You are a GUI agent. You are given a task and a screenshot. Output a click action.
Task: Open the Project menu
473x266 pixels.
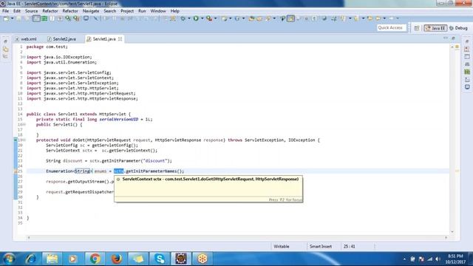(127, 11)
